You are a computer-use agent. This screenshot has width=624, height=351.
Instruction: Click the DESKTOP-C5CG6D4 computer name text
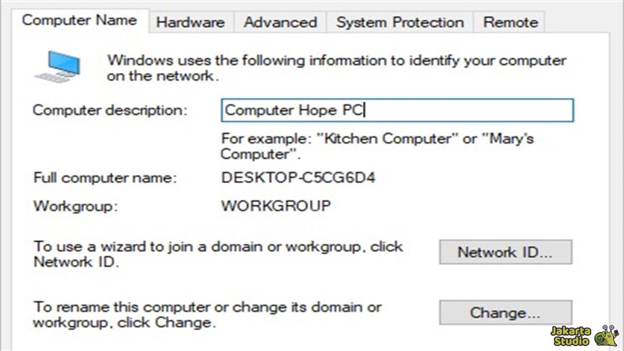299,177
